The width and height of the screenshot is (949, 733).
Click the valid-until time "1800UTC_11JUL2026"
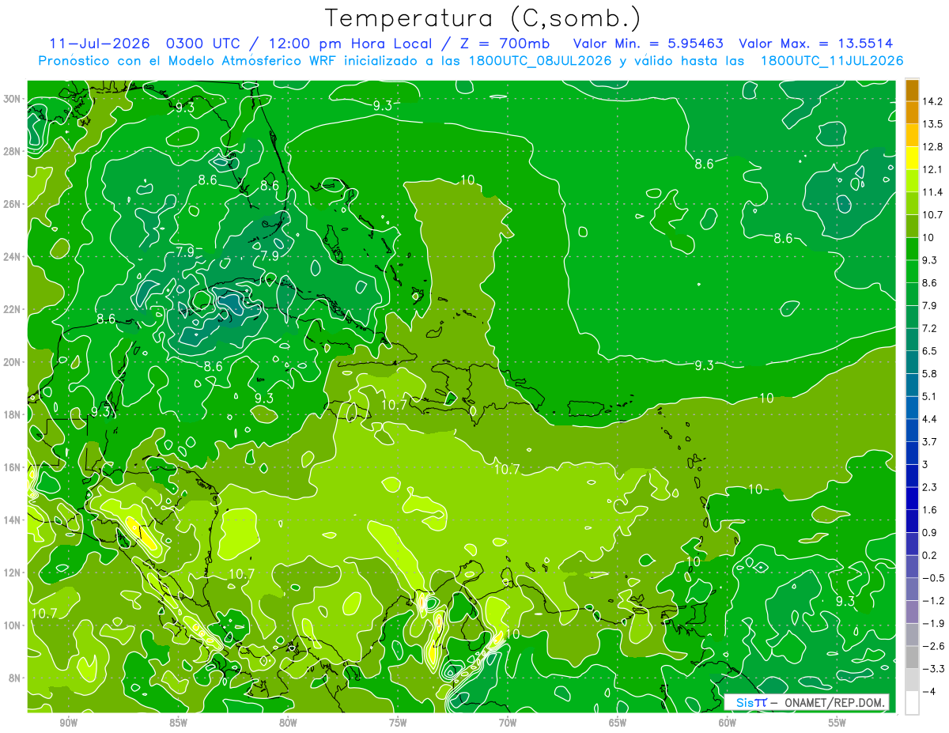831,60
